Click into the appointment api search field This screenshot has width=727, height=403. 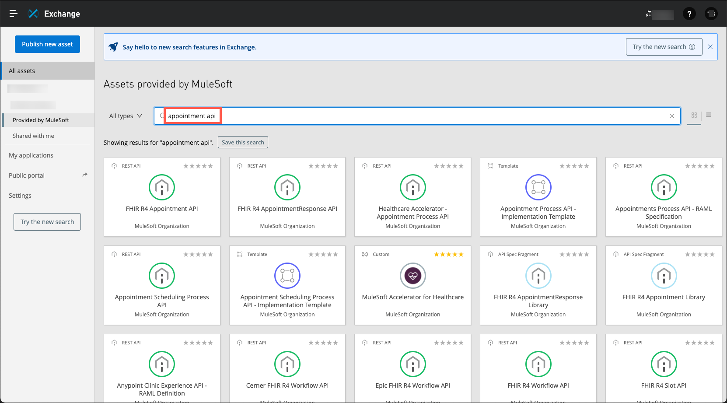pyautogui.click(x=417, y=116)
